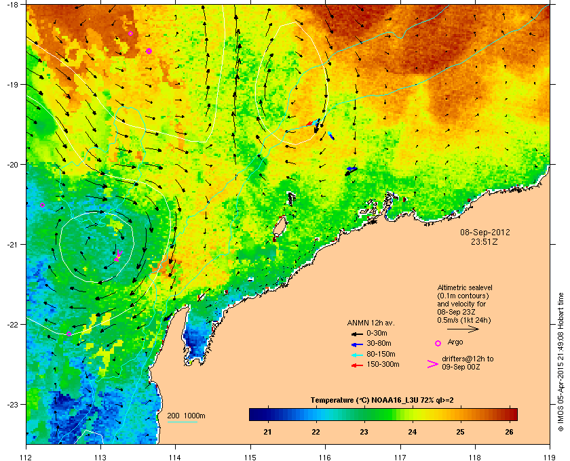Viewport: 570px width, 461px height.
Task: Click the 'Altimetric sealevel' caption
Action: click(x=465, y=287)
